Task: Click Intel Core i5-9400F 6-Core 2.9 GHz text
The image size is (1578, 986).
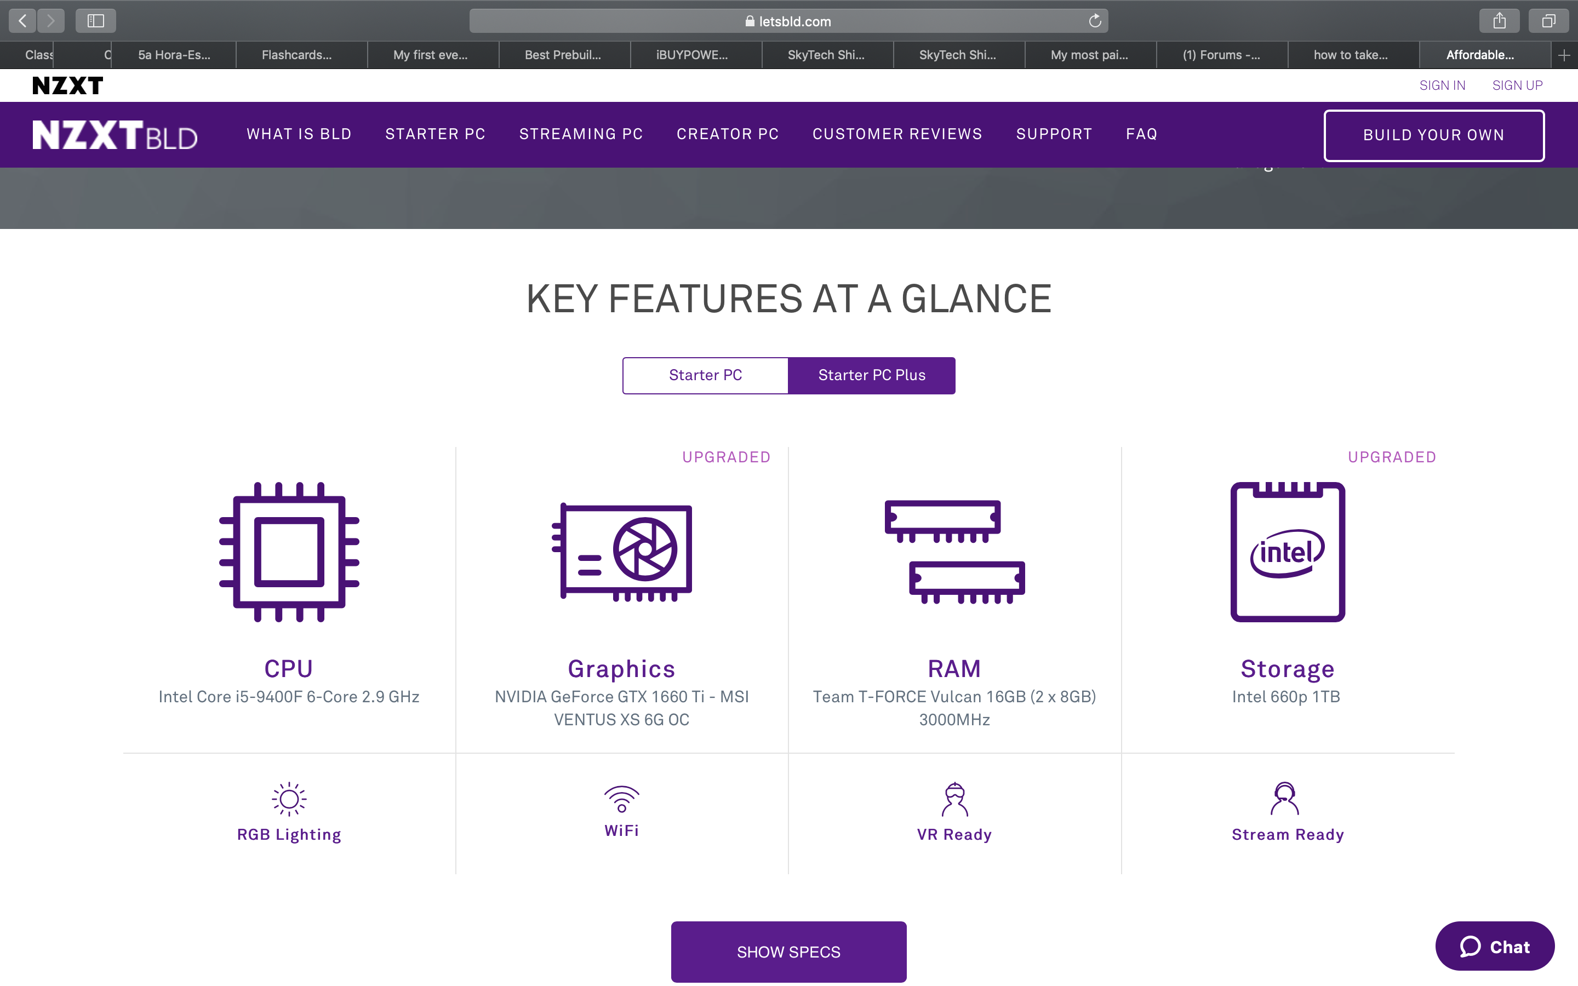Action: tap(289, 696)
